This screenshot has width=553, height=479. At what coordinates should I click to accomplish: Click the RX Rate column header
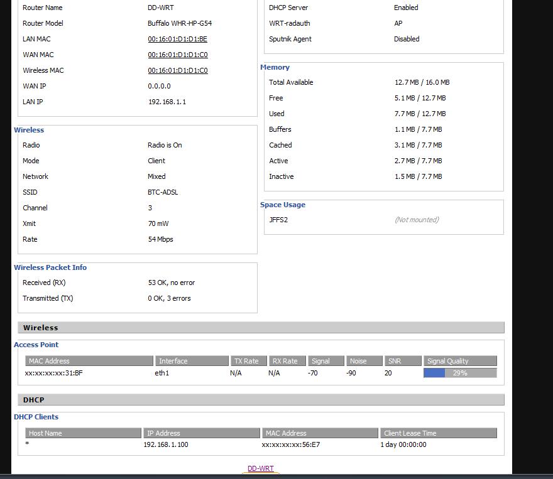286,361
